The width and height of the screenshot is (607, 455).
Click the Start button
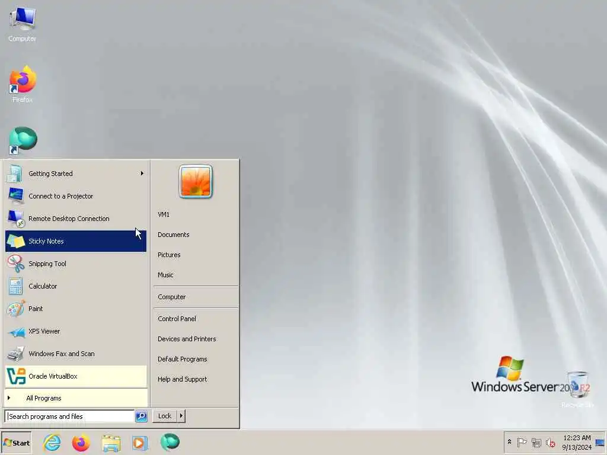point(16,443)
